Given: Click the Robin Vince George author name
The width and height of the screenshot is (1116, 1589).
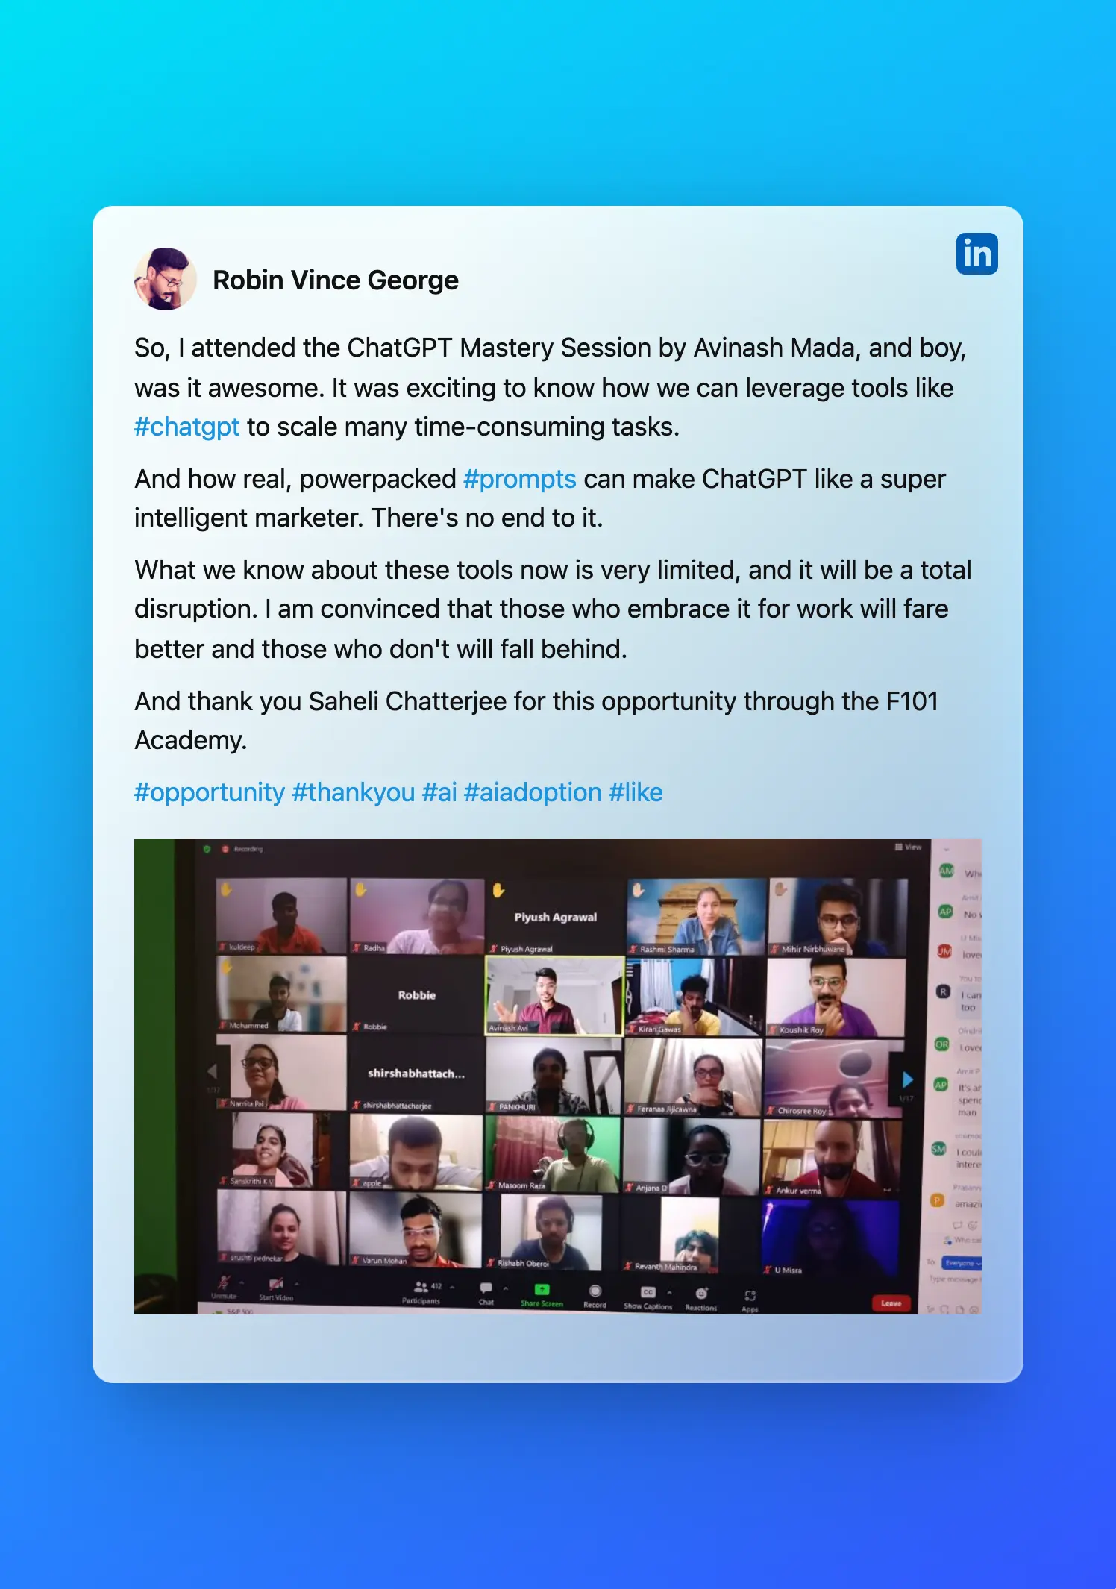Looking at the screenshot, I should [x=336, y=280].
